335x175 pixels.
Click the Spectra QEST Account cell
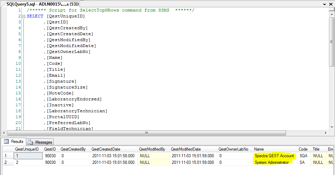tap(274, 156)
